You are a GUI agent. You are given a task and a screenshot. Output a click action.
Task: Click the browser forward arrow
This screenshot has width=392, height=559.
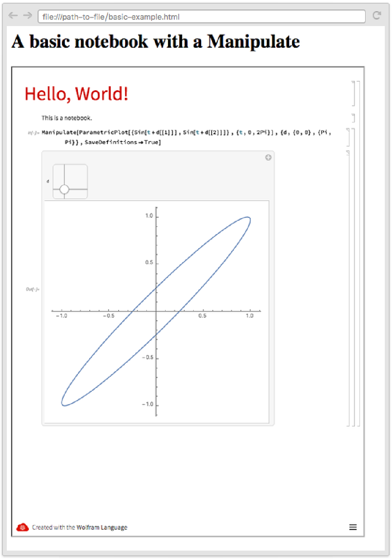(27, 16)
